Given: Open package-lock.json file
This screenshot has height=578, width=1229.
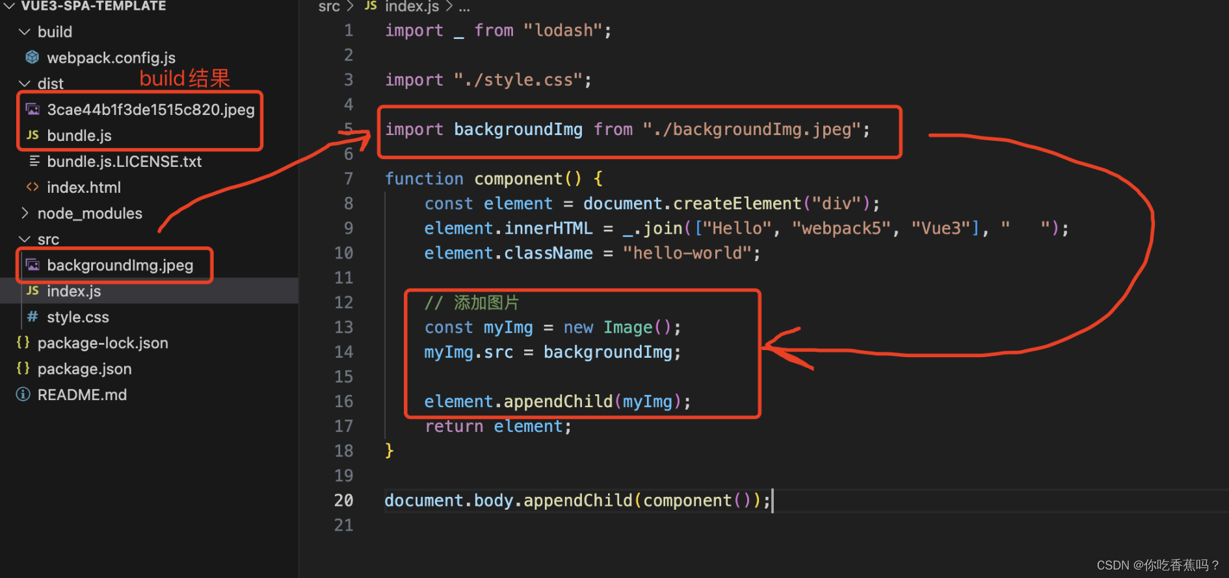Looking at the screenshot, I should (x=103, y=343).
